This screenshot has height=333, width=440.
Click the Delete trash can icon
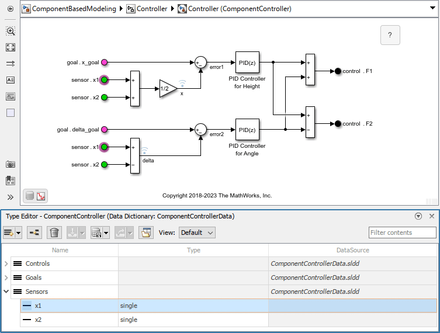[x=54, y=233]
